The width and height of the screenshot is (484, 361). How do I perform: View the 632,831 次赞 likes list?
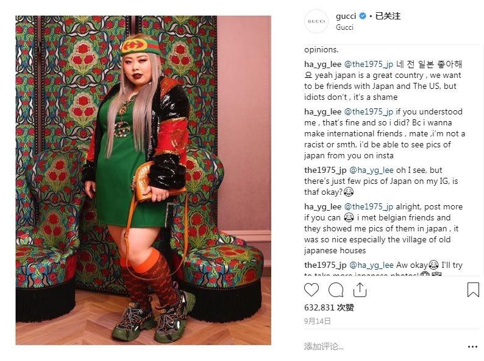[x=329, y=307]
